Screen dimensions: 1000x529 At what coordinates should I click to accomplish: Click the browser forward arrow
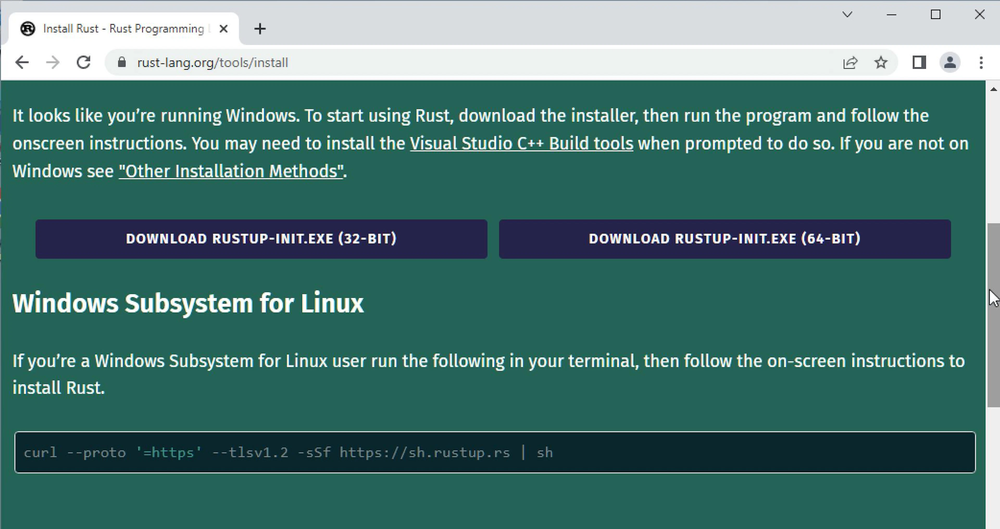tap(53, 62)
